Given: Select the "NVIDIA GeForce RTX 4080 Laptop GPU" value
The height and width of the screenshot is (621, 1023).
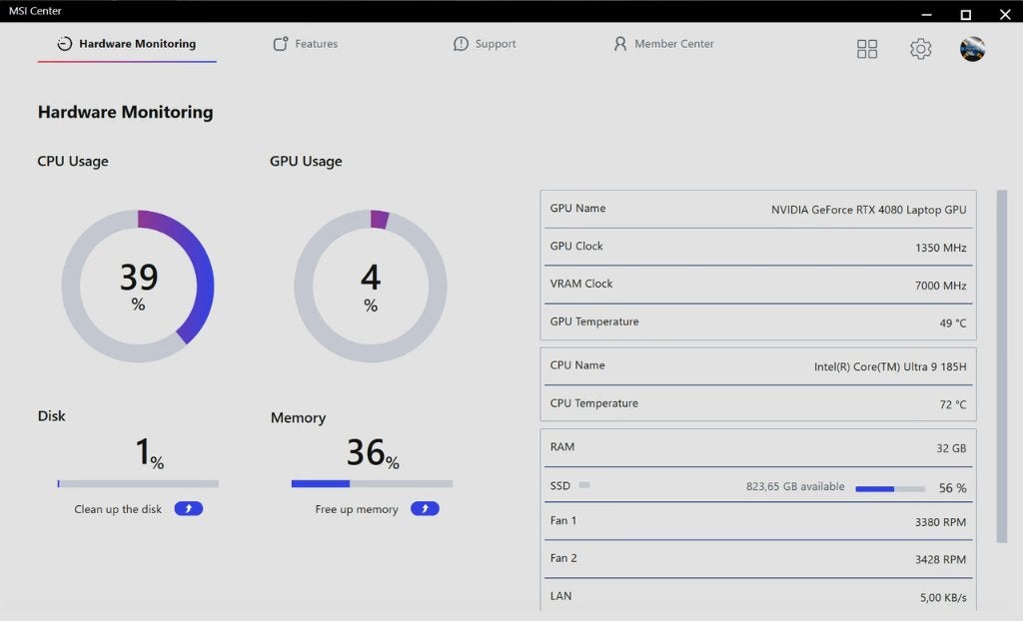Looking at the screenshot, I should 868,210.
